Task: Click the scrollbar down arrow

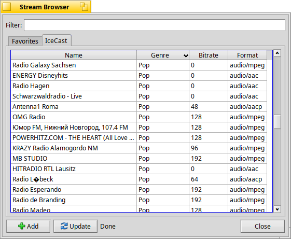Action: pyautogui.click(x=278, y=209)
